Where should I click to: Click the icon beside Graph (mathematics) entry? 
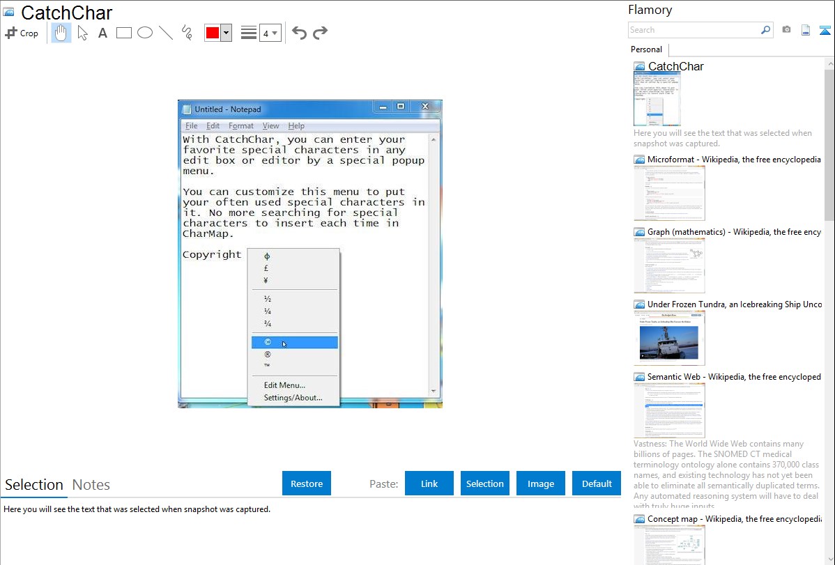(x=639, y=232)
